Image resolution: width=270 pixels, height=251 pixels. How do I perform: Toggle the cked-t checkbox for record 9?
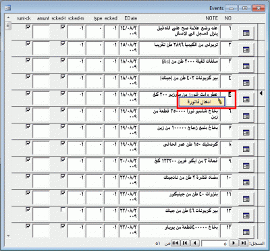(63, 160)
